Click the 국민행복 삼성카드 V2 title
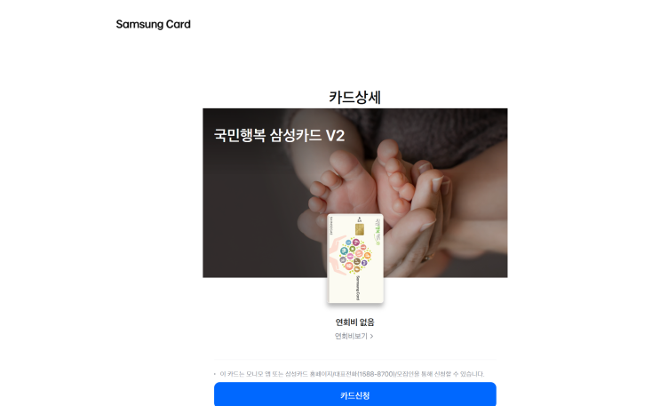Screen dimensions: 660x406 [280, 135]
